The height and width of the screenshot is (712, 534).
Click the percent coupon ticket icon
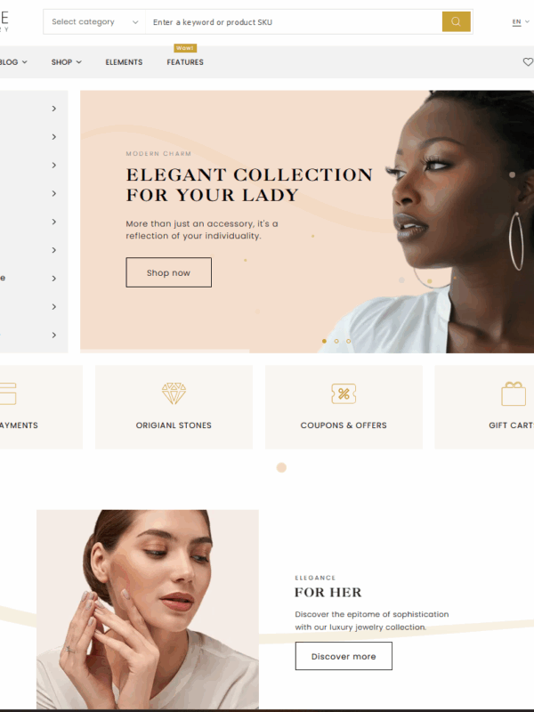point(344,393)
